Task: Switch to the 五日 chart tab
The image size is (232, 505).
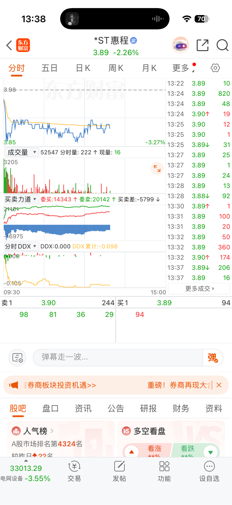Action: pyautogui.click(x=50, y=68)
